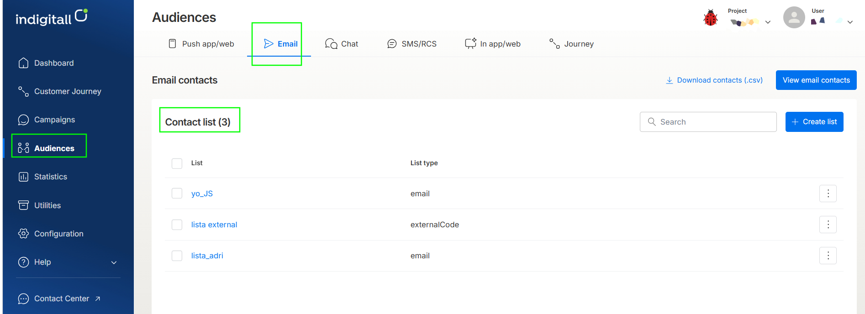
Task: Open Contact Center link in sidebar
Action: pos(62,298)
